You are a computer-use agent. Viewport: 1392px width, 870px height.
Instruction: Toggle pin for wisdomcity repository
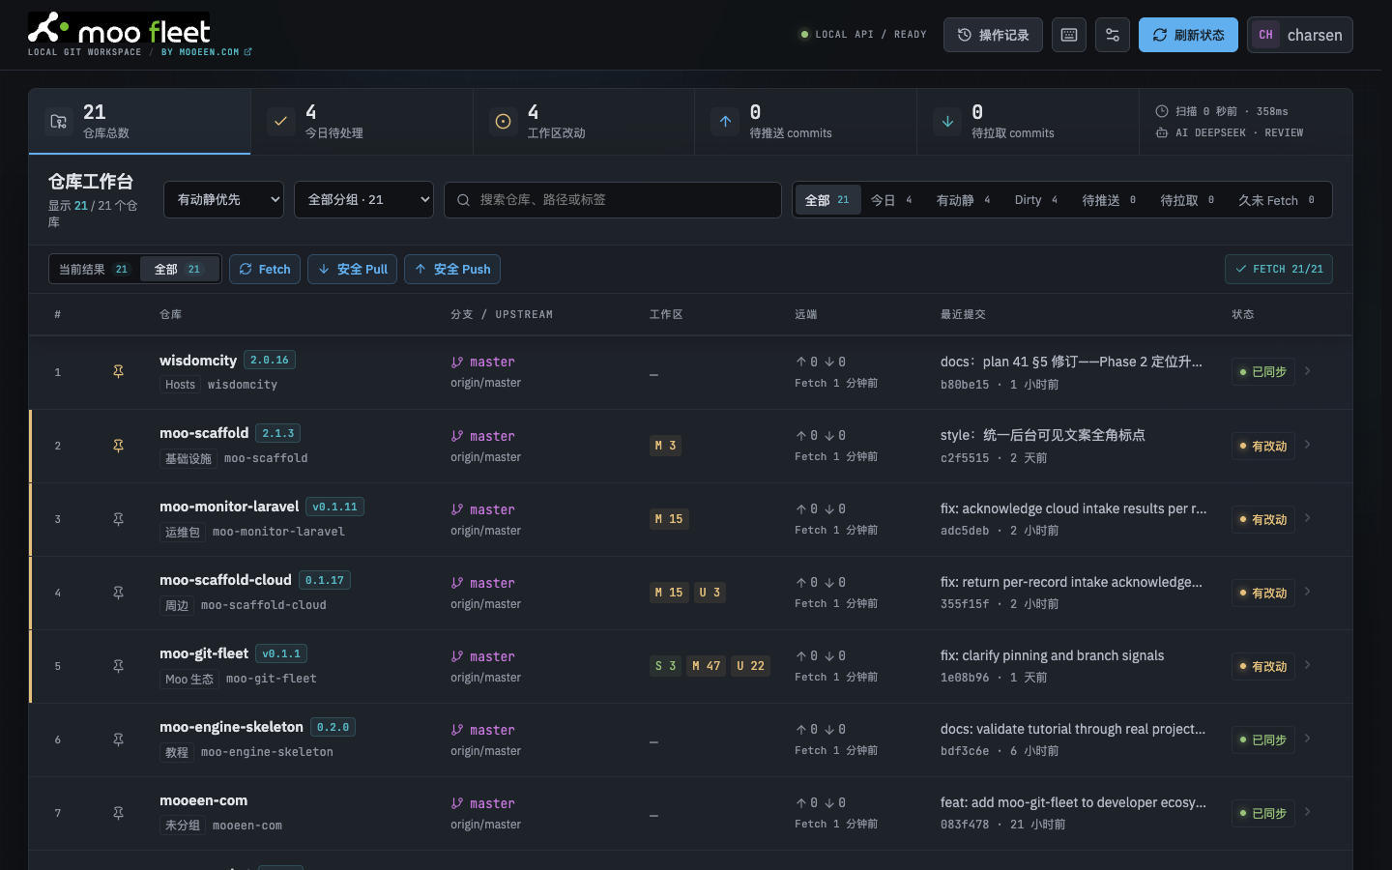pos(118,372)
